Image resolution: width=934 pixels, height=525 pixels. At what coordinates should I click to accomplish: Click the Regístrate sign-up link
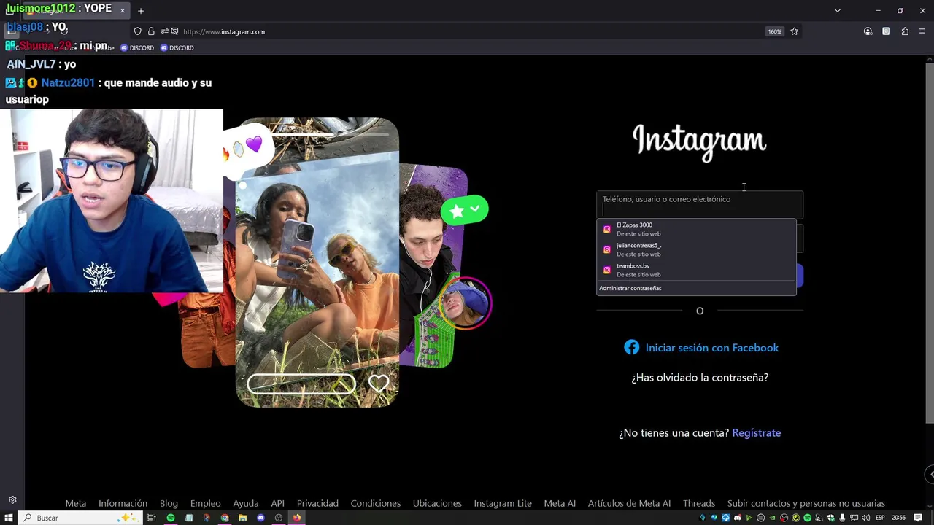tap(757, 433)
